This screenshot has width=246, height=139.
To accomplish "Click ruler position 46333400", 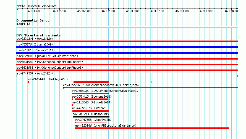I will [231, 11].
